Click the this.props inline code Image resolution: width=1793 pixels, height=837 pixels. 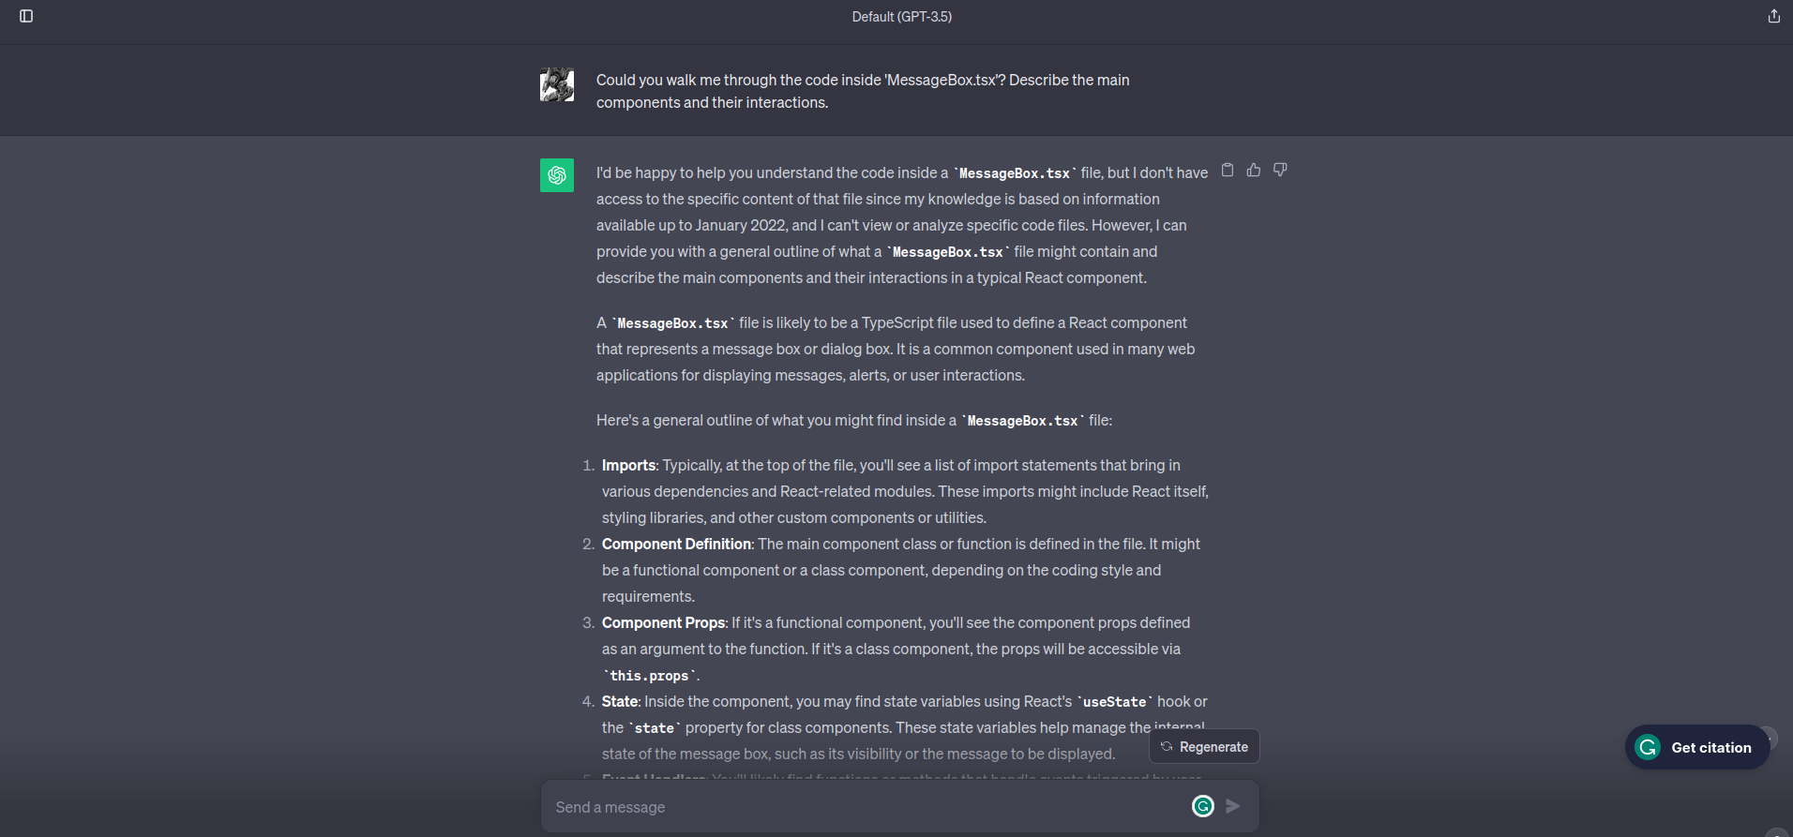tap(649, 676)
